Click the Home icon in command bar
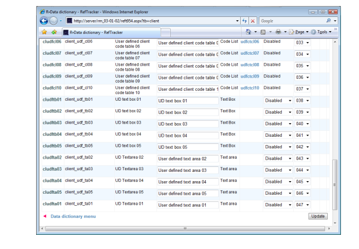The width and height of the screenshot is (359, 249). [248, 32]
